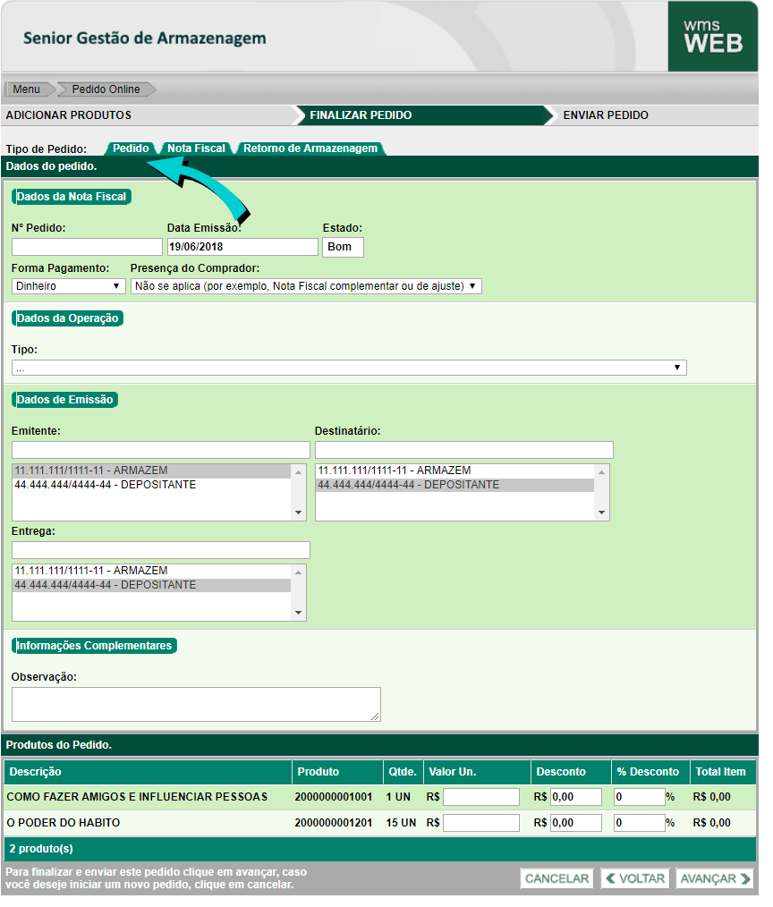Screen dimensions: 773x907
Task: Click the O PODER DO HABITO row
Action: (x=379, y=823)
